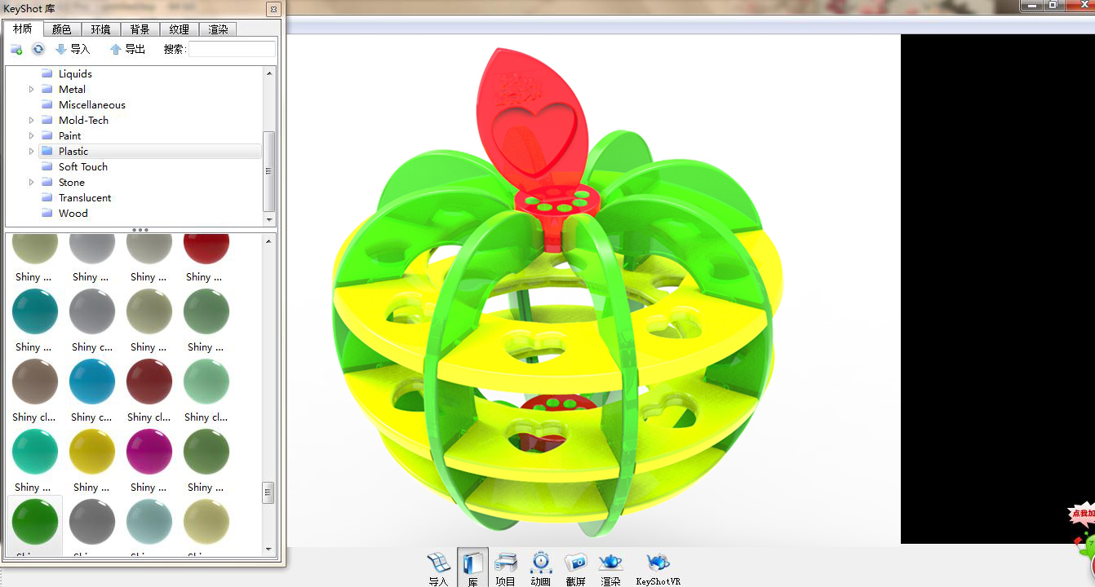Click the refresh library icon
Screen dimensions: 1095x587
(38, 49)
